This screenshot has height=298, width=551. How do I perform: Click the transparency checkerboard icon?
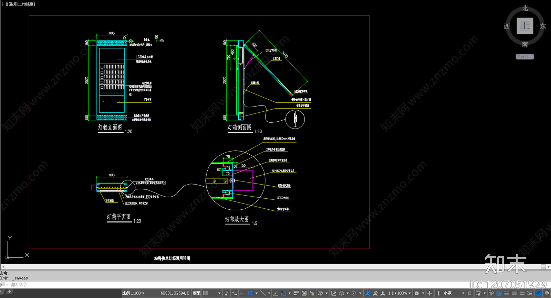coord(304,293)
